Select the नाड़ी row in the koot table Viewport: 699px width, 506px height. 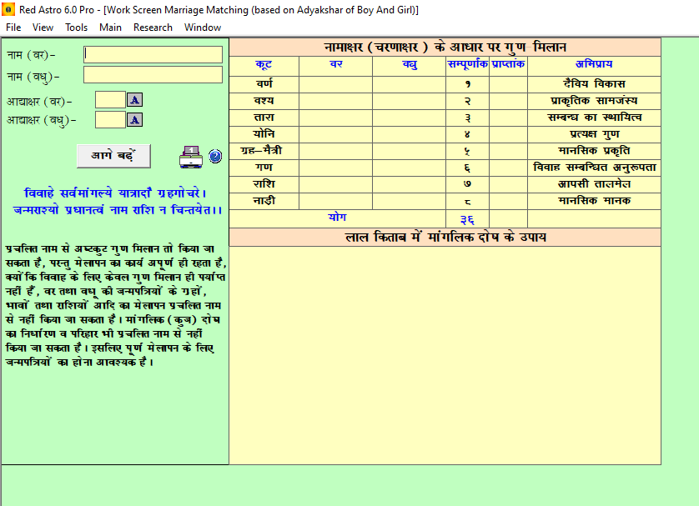445,202
